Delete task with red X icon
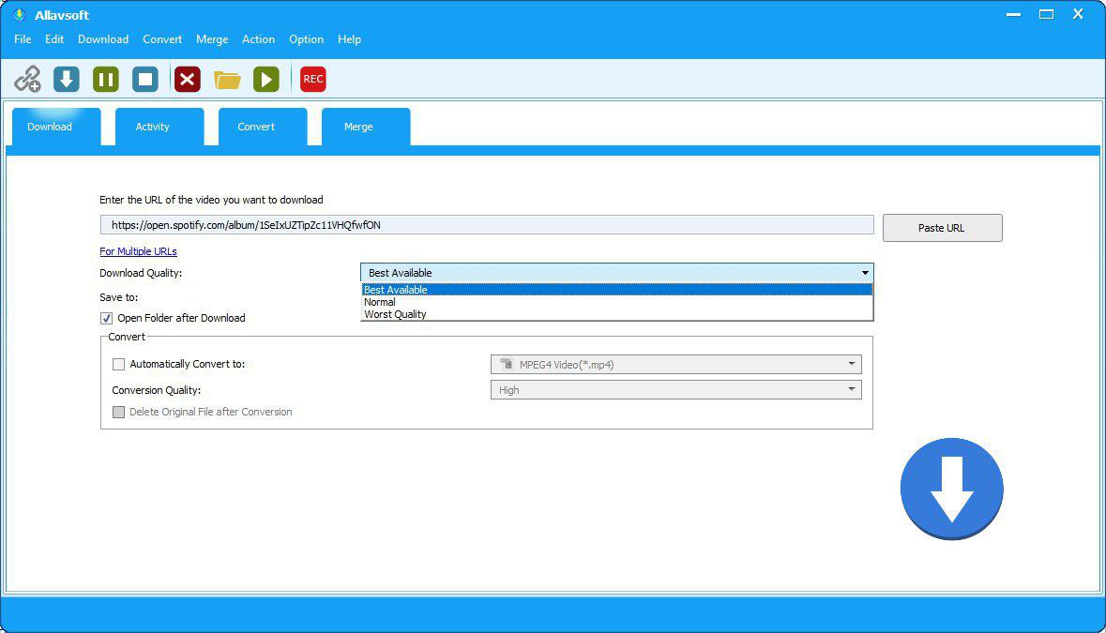 click(187, 79)
